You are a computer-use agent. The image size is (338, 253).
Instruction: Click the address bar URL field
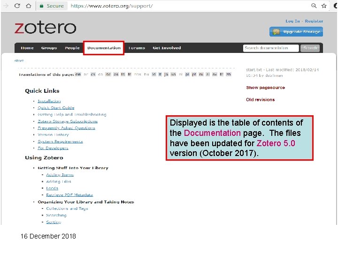coord(112,6)
